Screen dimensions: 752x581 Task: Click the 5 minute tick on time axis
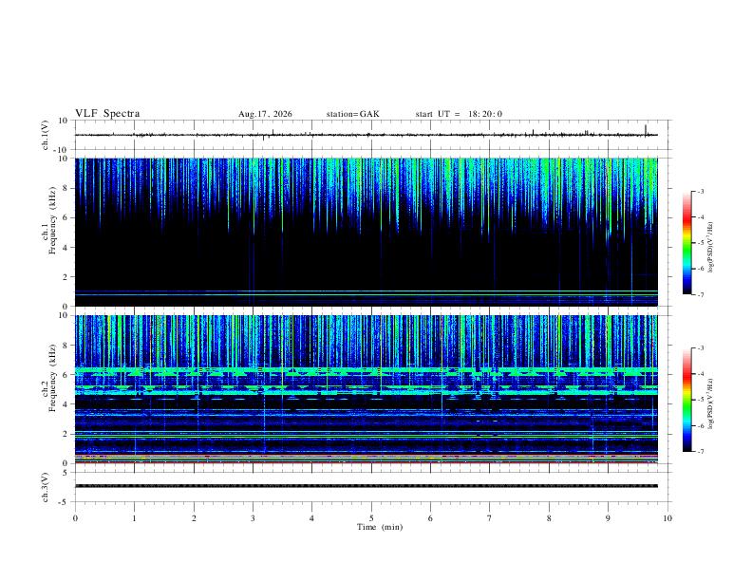pos(371,518)
